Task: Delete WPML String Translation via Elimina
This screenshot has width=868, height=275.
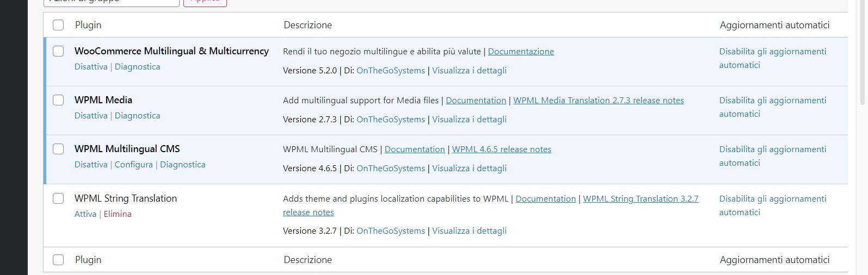Action: (x=118, y=214)
